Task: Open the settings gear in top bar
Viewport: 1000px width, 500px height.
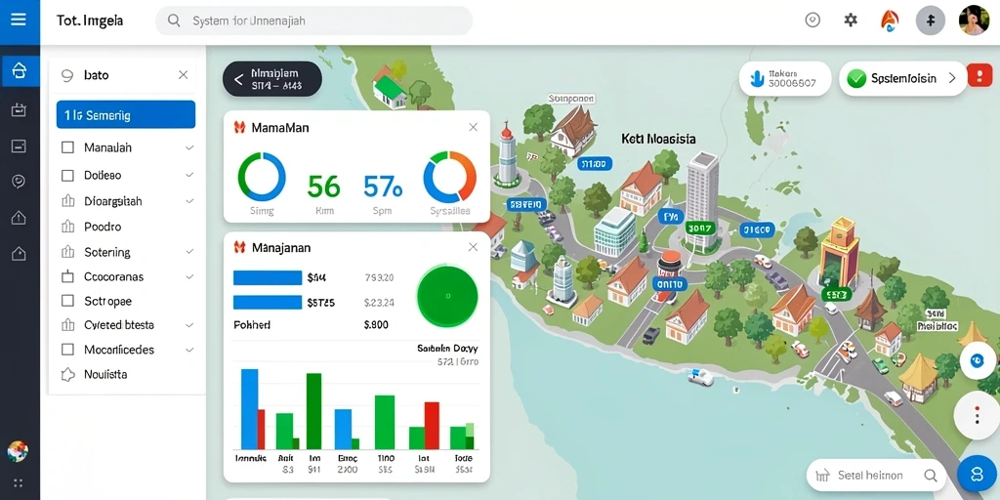Action: pyautogui.click(x=851, y=21)
